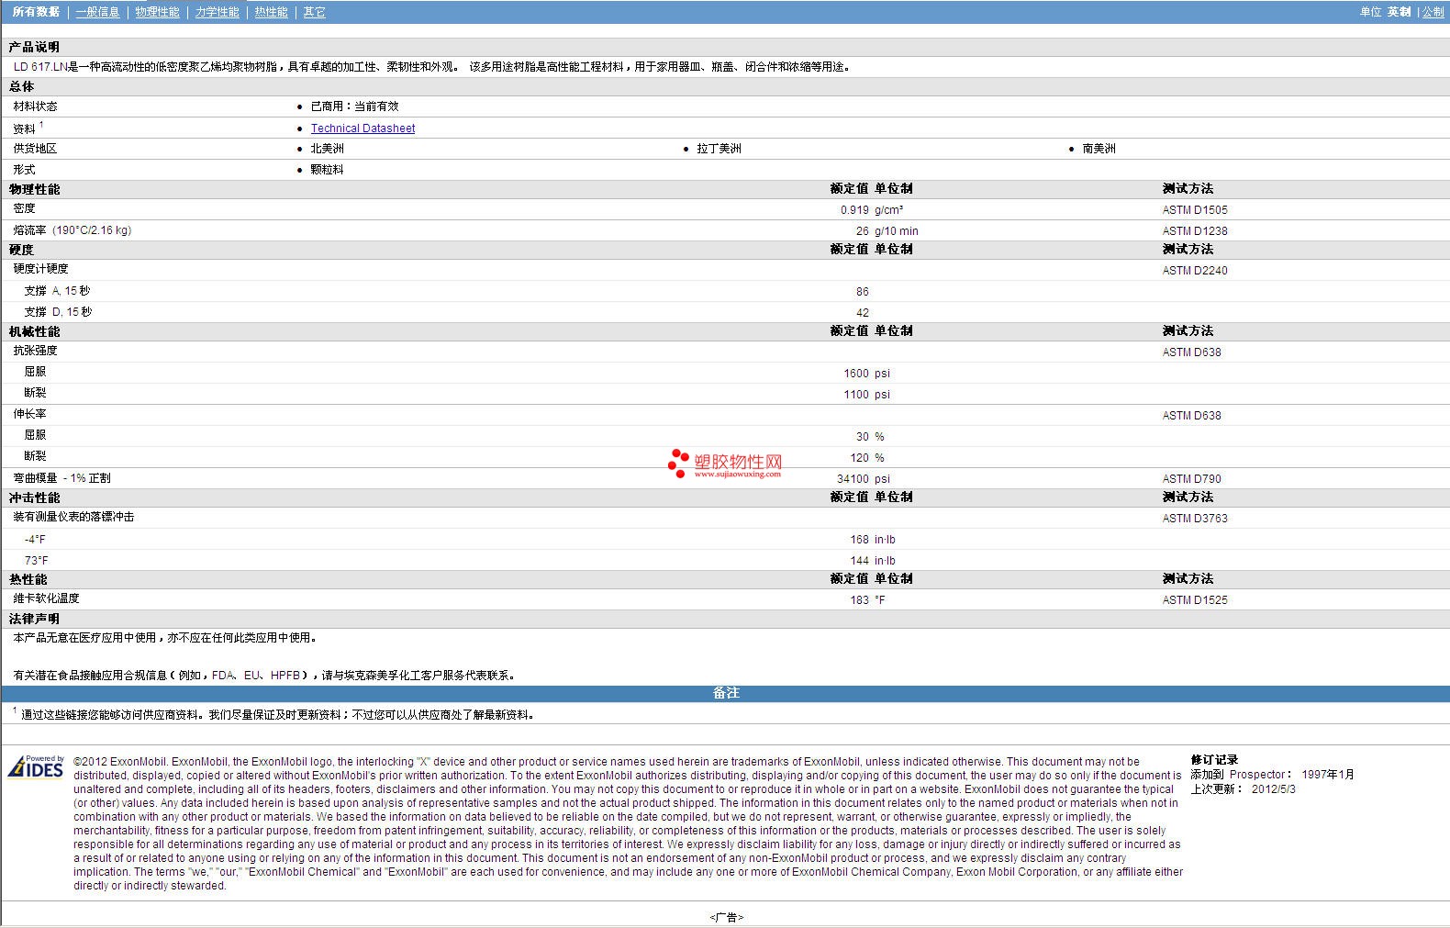Choose 英制 units in the top bar
The height and width of the screenshot is (928, 1450).
(x=1399, y=12)
